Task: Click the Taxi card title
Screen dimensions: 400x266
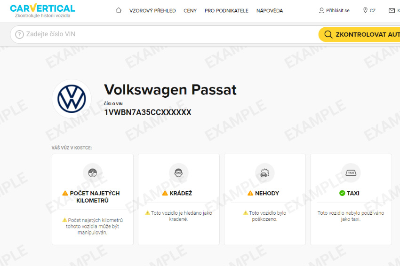Action: pyautogui.click(x=353, y=193)
